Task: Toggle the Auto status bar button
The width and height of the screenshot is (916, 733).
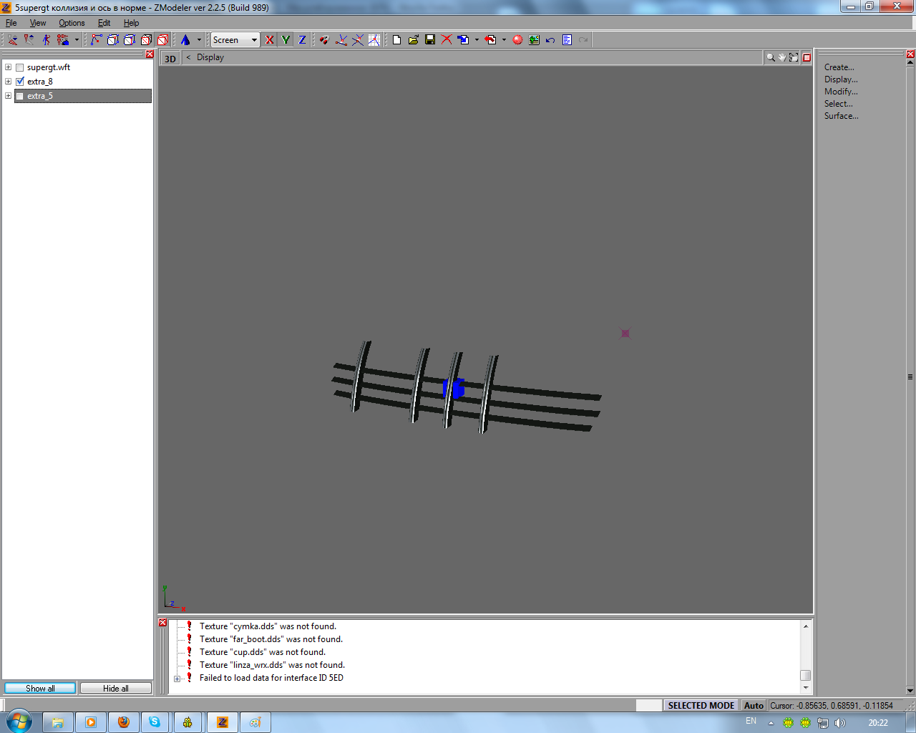Action: pyautogui.click(x=754, y=705)
